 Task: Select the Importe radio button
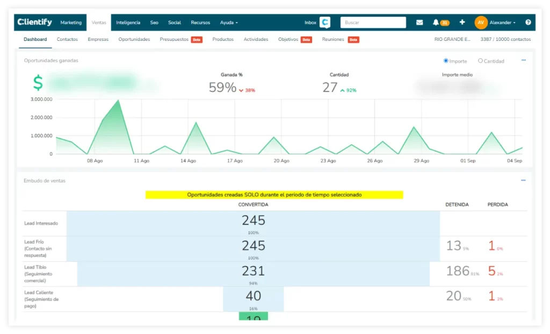click(446, 61)
